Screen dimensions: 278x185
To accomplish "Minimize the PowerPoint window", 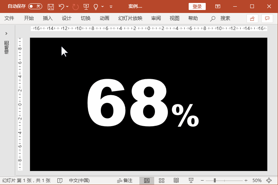I will tap(235, 7).
